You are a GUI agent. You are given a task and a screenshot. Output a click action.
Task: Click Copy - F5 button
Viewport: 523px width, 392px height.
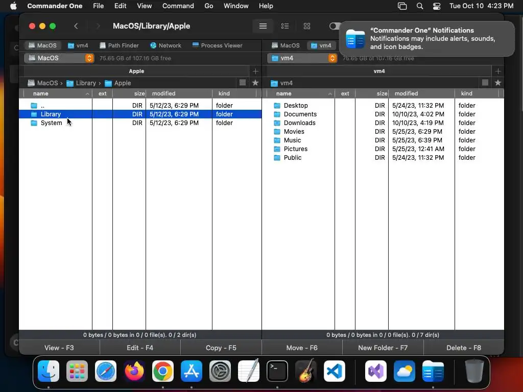coord(221,348)
